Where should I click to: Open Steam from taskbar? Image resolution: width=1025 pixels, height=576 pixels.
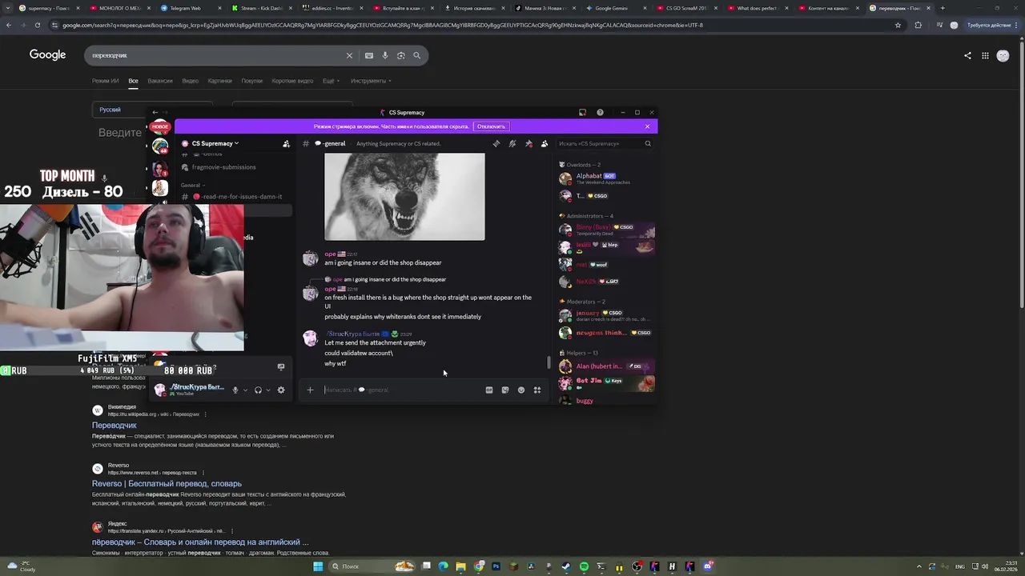[566, 566]
